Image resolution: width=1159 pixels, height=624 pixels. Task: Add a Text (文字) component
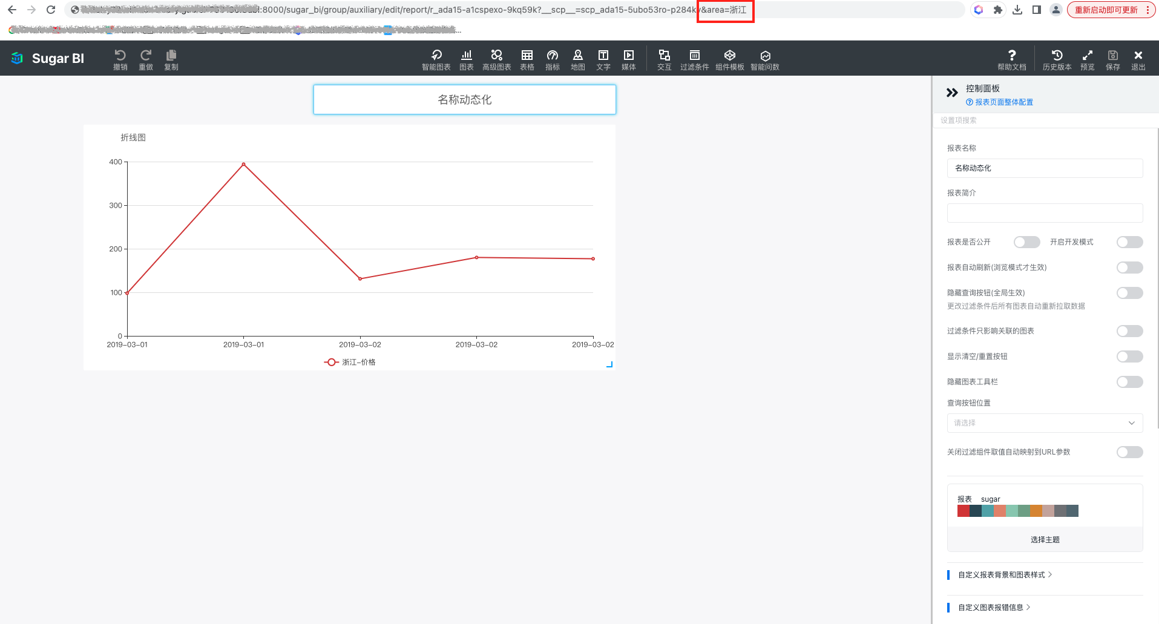603,59
